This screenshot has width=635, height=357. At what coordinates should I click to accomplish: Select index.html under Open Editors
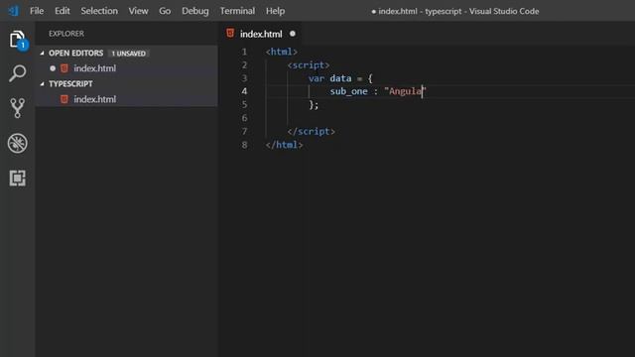coord(95,68)
